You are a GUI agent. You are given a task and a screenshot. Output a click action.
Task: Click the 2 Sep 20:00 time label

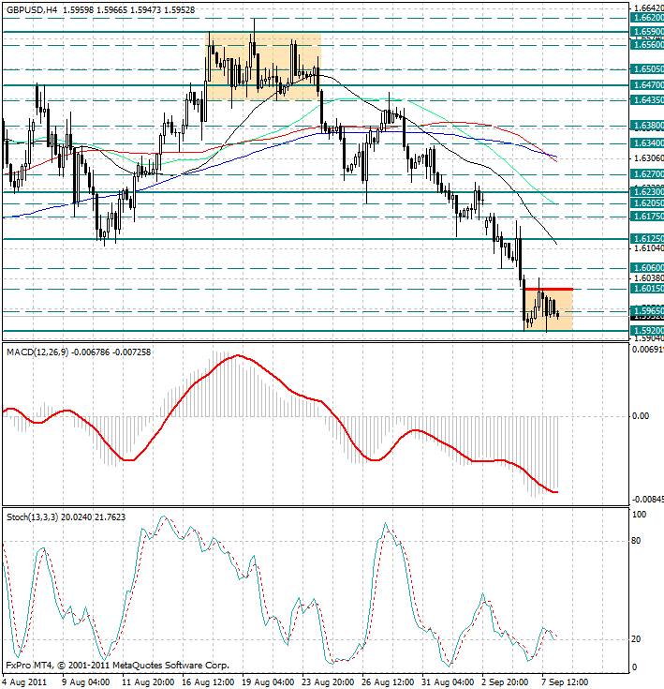pos(505,682)
